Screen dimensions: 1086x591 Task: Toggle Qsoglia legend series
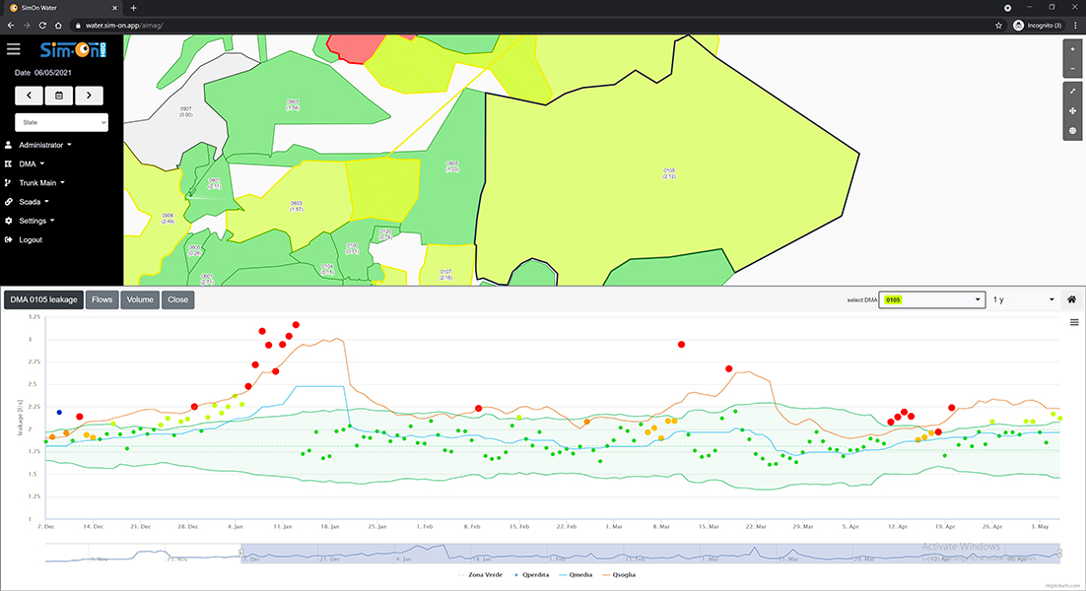coord(619,575)
